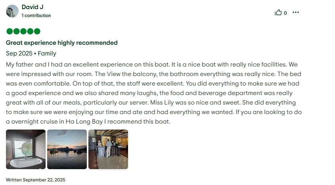Open the three-dot more options menu

click(x=295, y=13)
